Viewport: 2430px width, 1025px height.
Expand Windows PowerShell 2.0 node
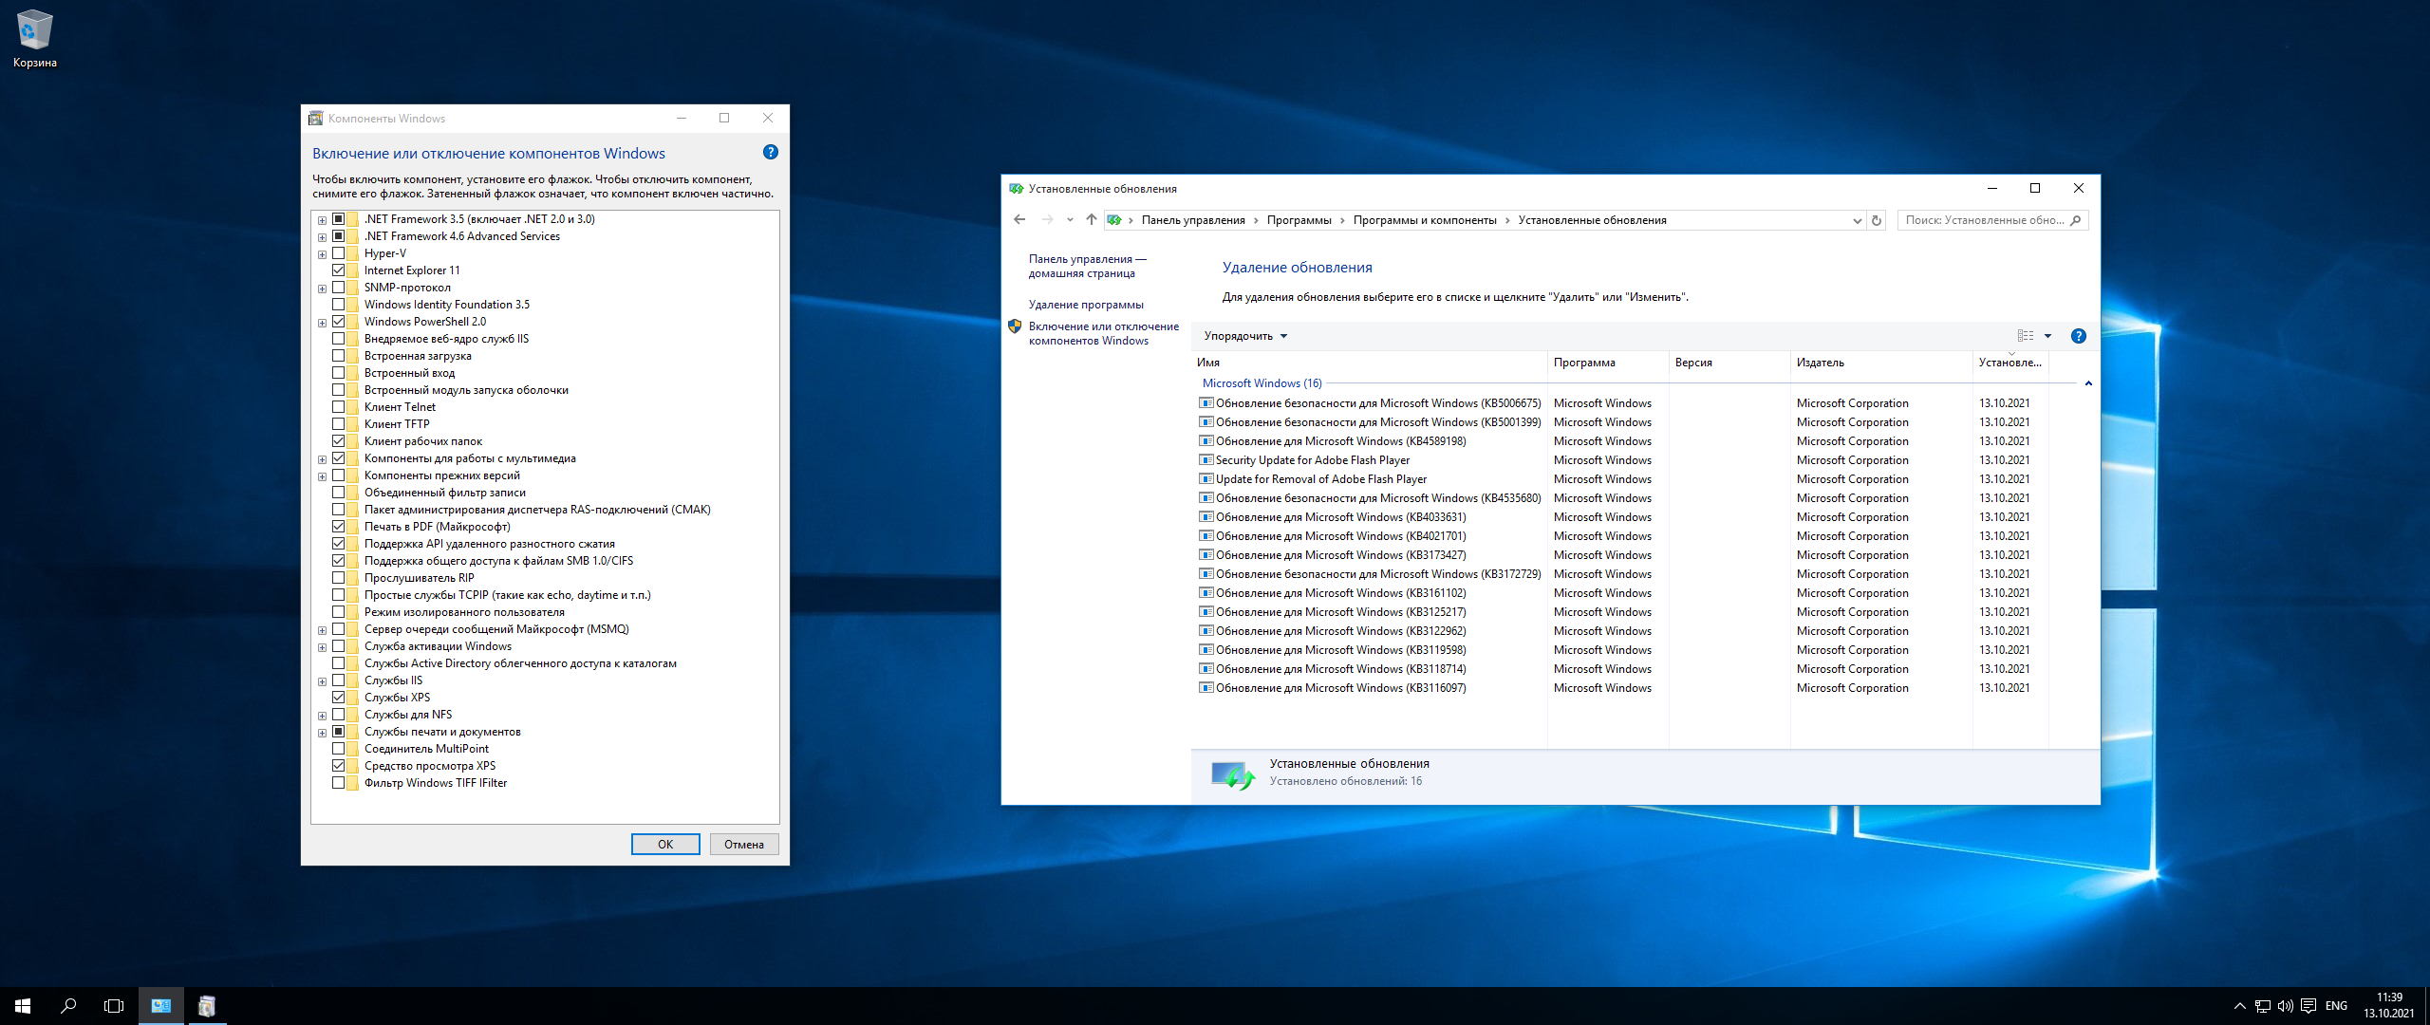coord(323,323)
